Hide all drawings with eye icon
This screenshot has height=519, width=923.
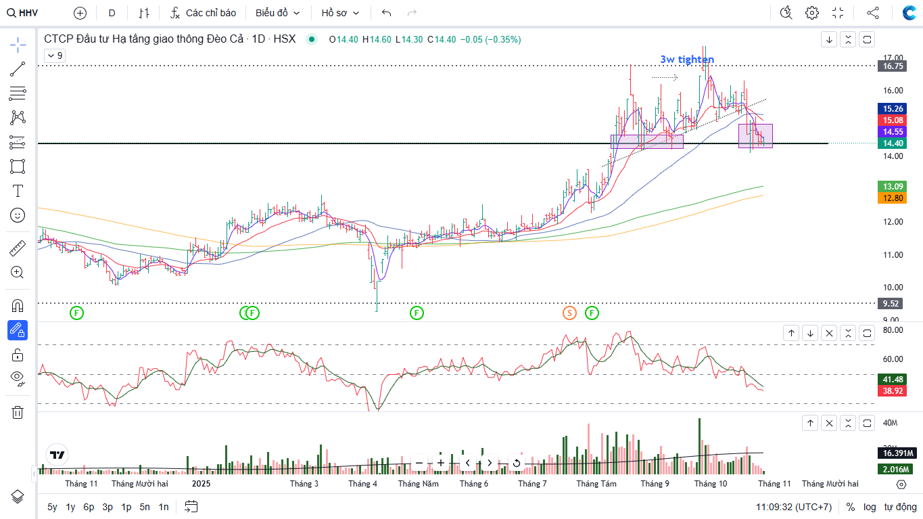[18, 378]
